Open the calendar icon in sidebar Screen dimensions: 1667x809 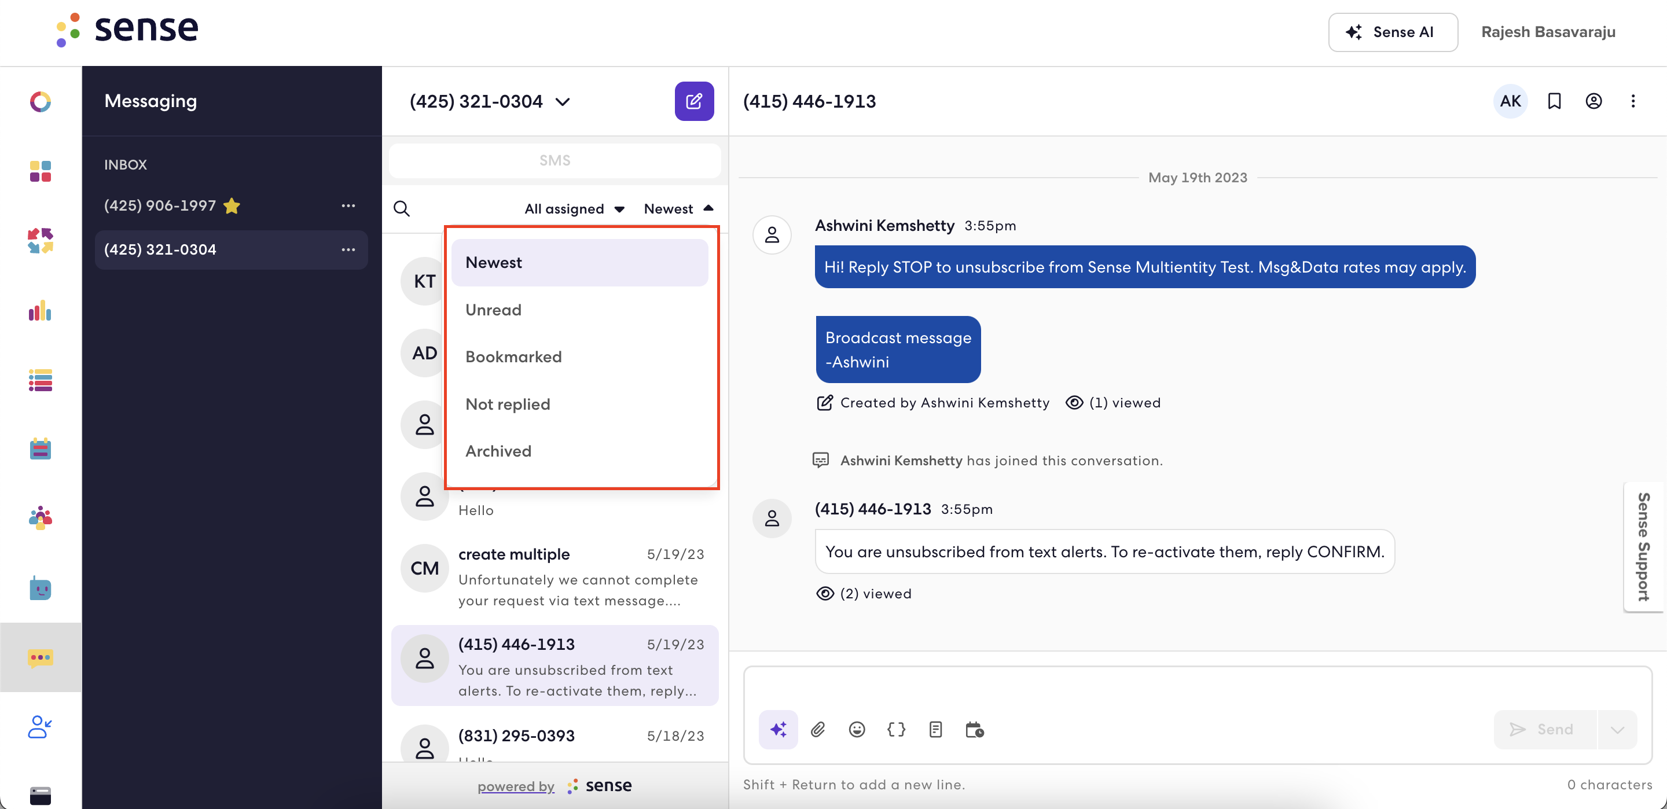(x=40, y=448)
